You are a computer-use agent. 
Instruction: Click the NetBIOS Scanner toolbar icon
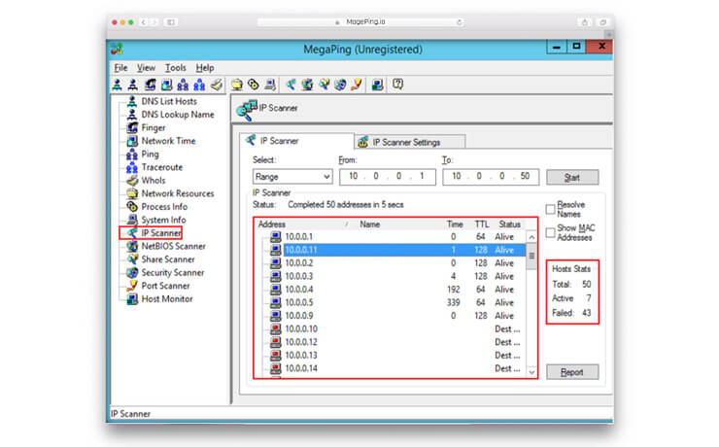[307, 85]
